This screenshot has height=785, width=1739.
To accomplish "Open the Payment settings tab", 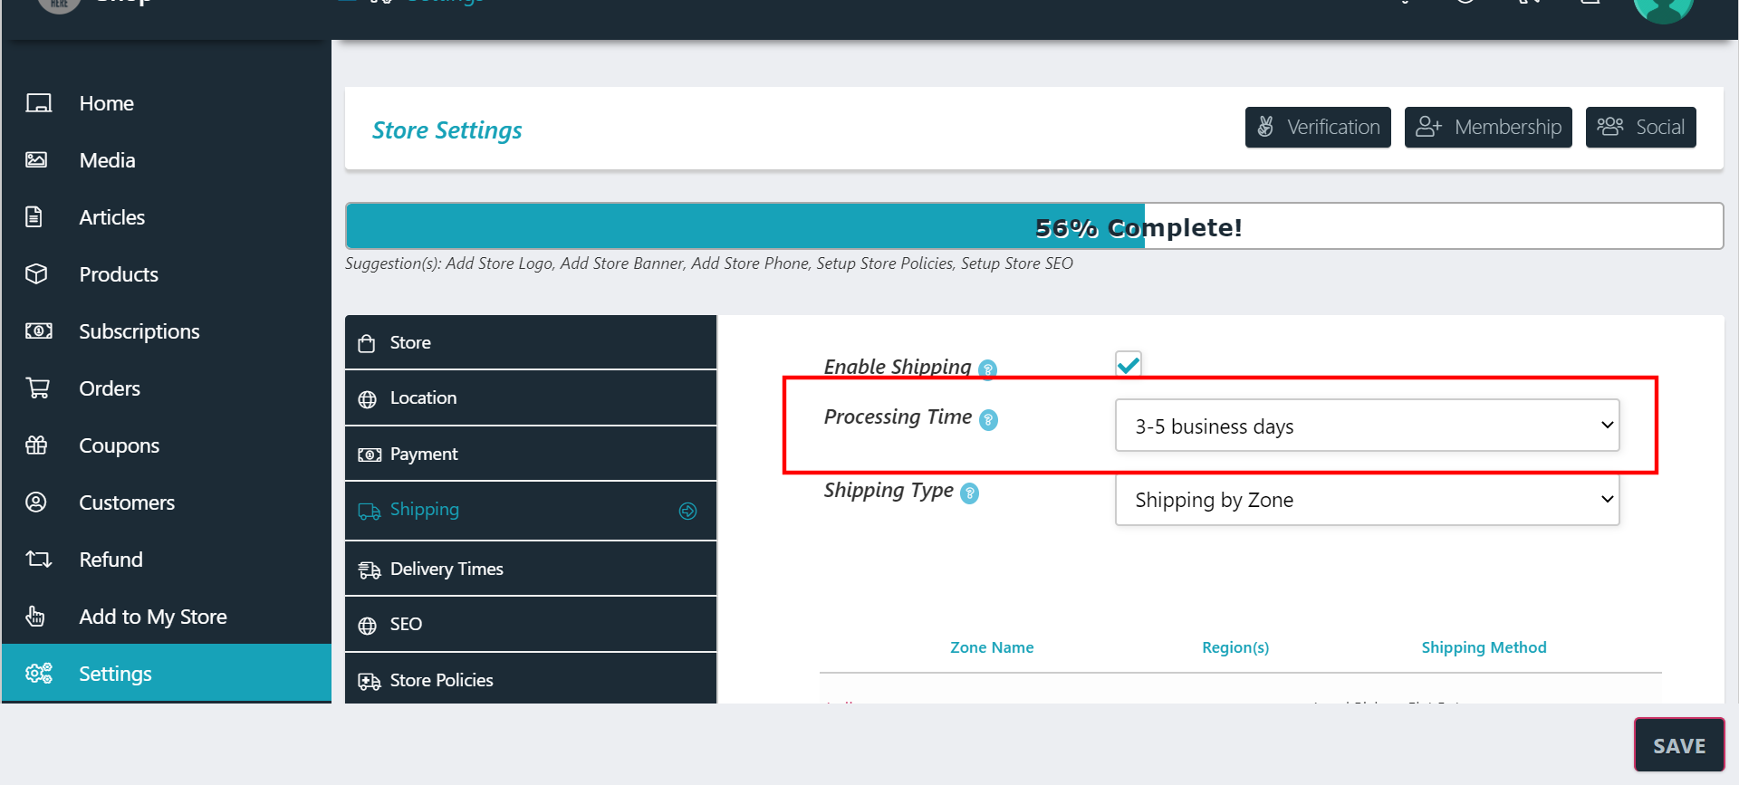I will tap(531, 454).
